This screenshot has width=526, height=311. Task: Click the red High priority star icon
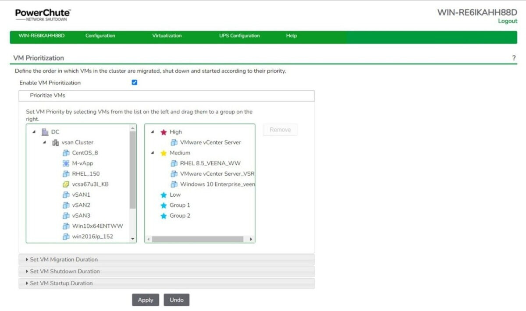click(x=163, y=132)
